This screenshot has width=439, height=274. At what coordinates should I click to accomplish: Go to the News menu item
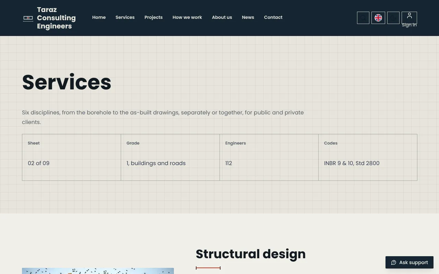[248, 17]
